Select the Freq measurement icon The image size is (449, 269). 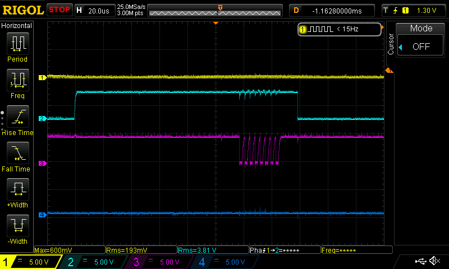[x=18, y=80]
